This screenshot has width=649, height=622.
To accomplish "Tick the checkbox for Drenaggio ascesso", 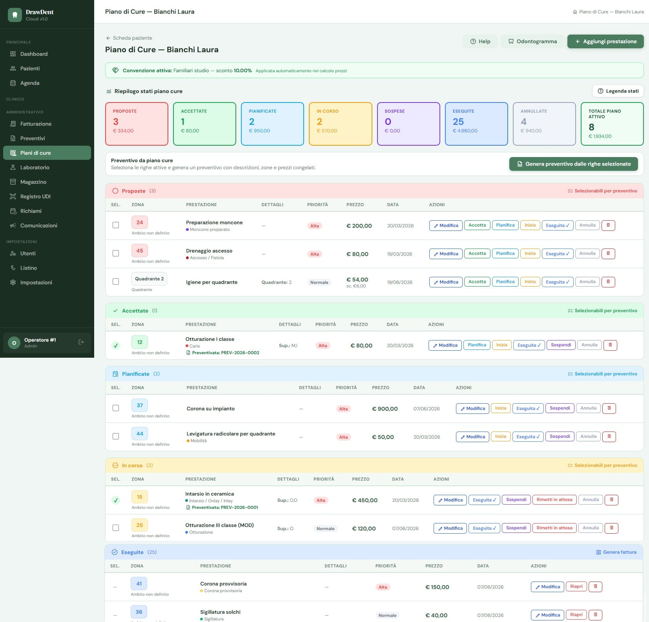I will tap(116, 253).
